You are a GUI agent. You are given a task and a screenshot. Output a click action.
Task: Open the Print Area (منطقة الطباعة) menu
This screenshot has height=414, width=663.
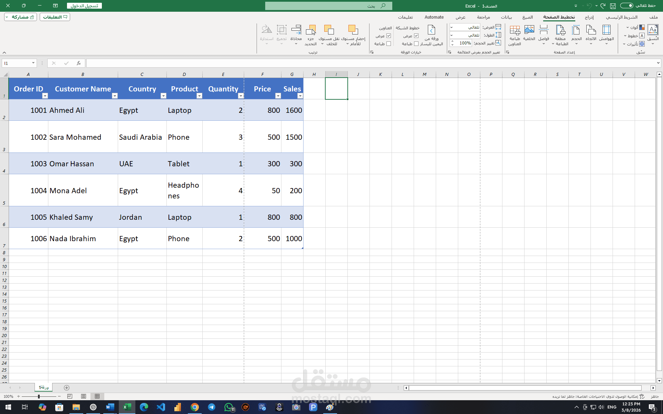tap(560, 34)
